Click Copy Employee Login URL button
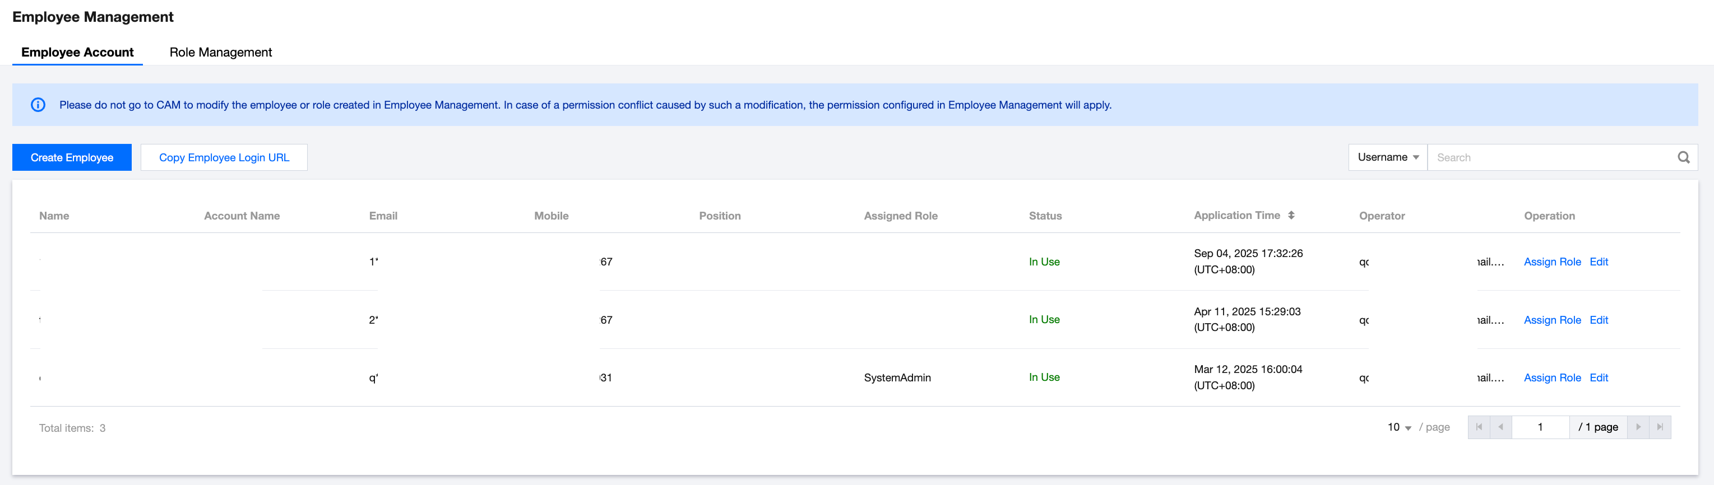Image resolution: width=1714 pixels, height=485 pixels. pyautogui.click(x=224, y=157)
